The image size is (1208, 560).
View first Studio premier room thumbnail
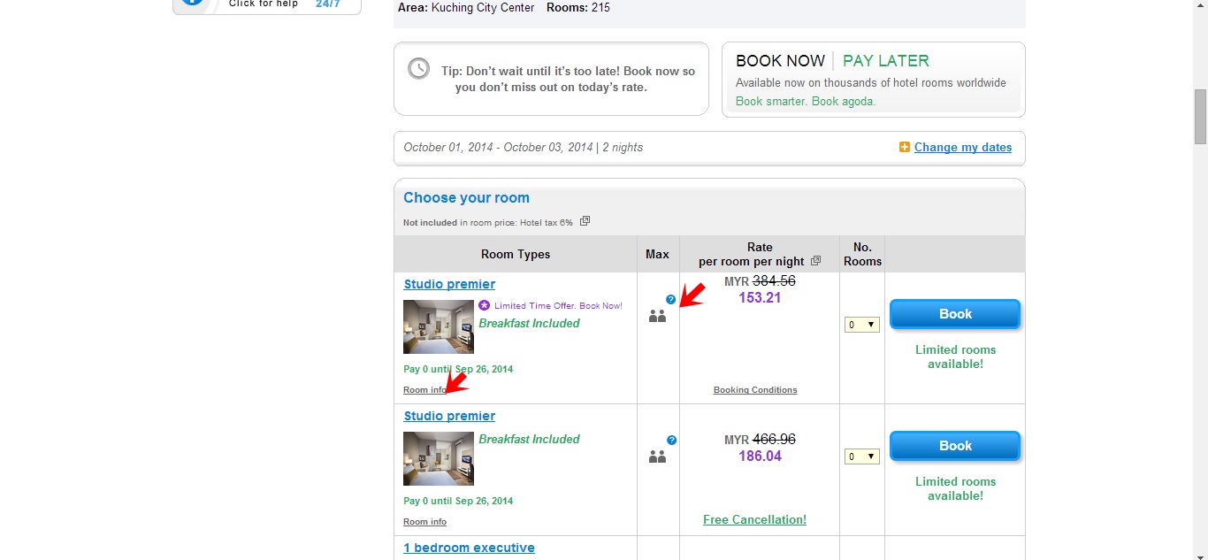[x=439, y=326]
